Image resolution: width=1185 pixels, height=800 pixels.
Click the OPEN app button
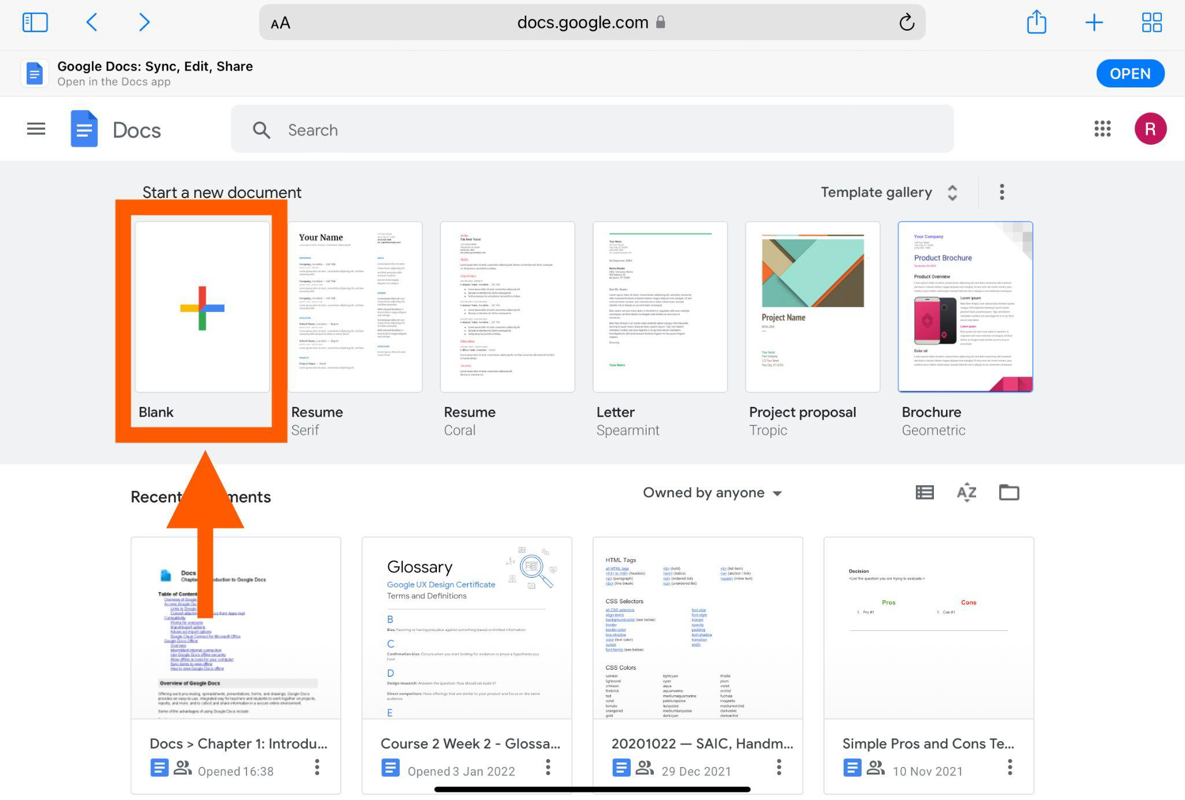tap(1130, 74)
